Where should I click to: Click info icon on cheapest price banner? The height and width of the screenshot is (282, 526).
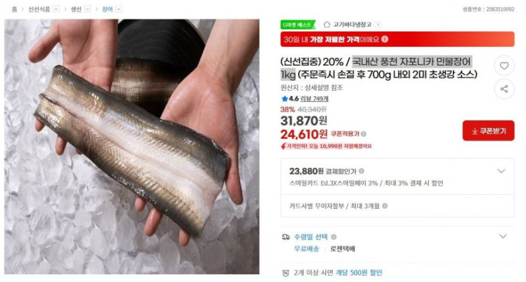tap(385, 39)
